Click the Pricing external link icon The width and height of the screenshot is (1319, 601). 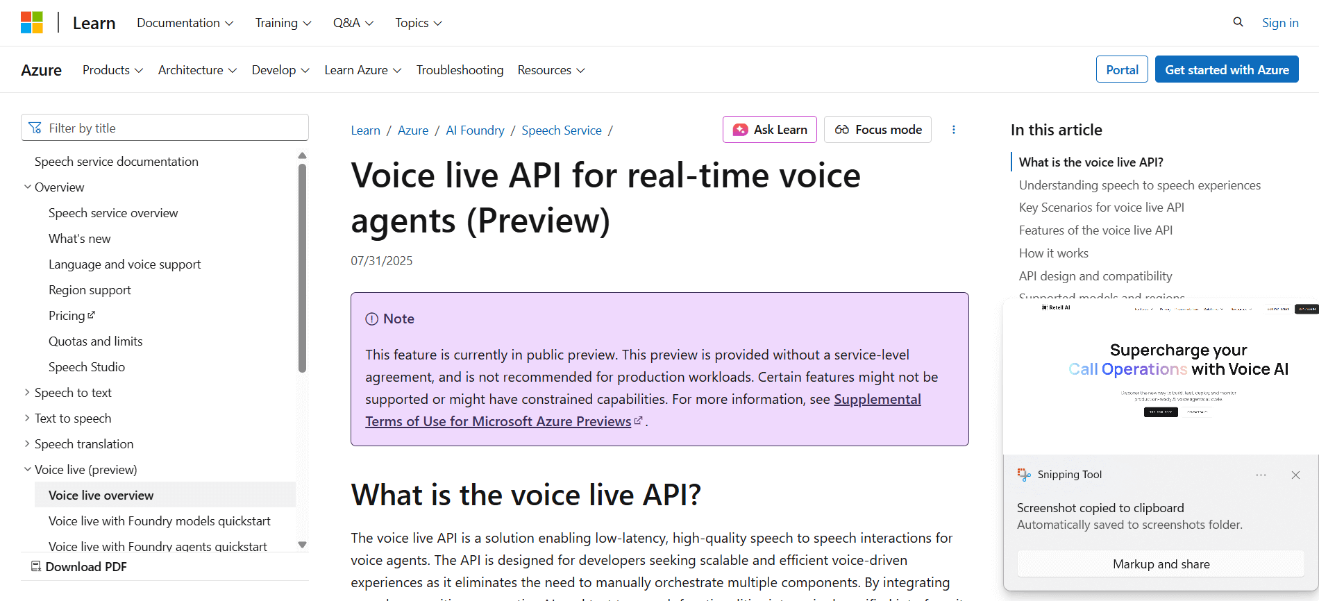[92, 315]
